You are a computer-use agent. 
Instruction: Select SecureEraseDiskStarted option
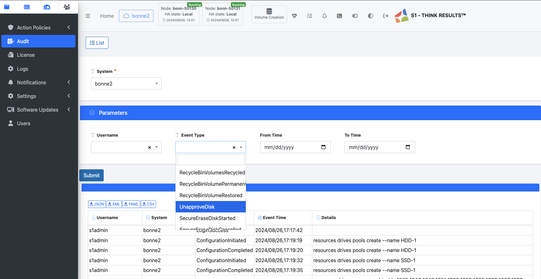click(x=211, y=218)
